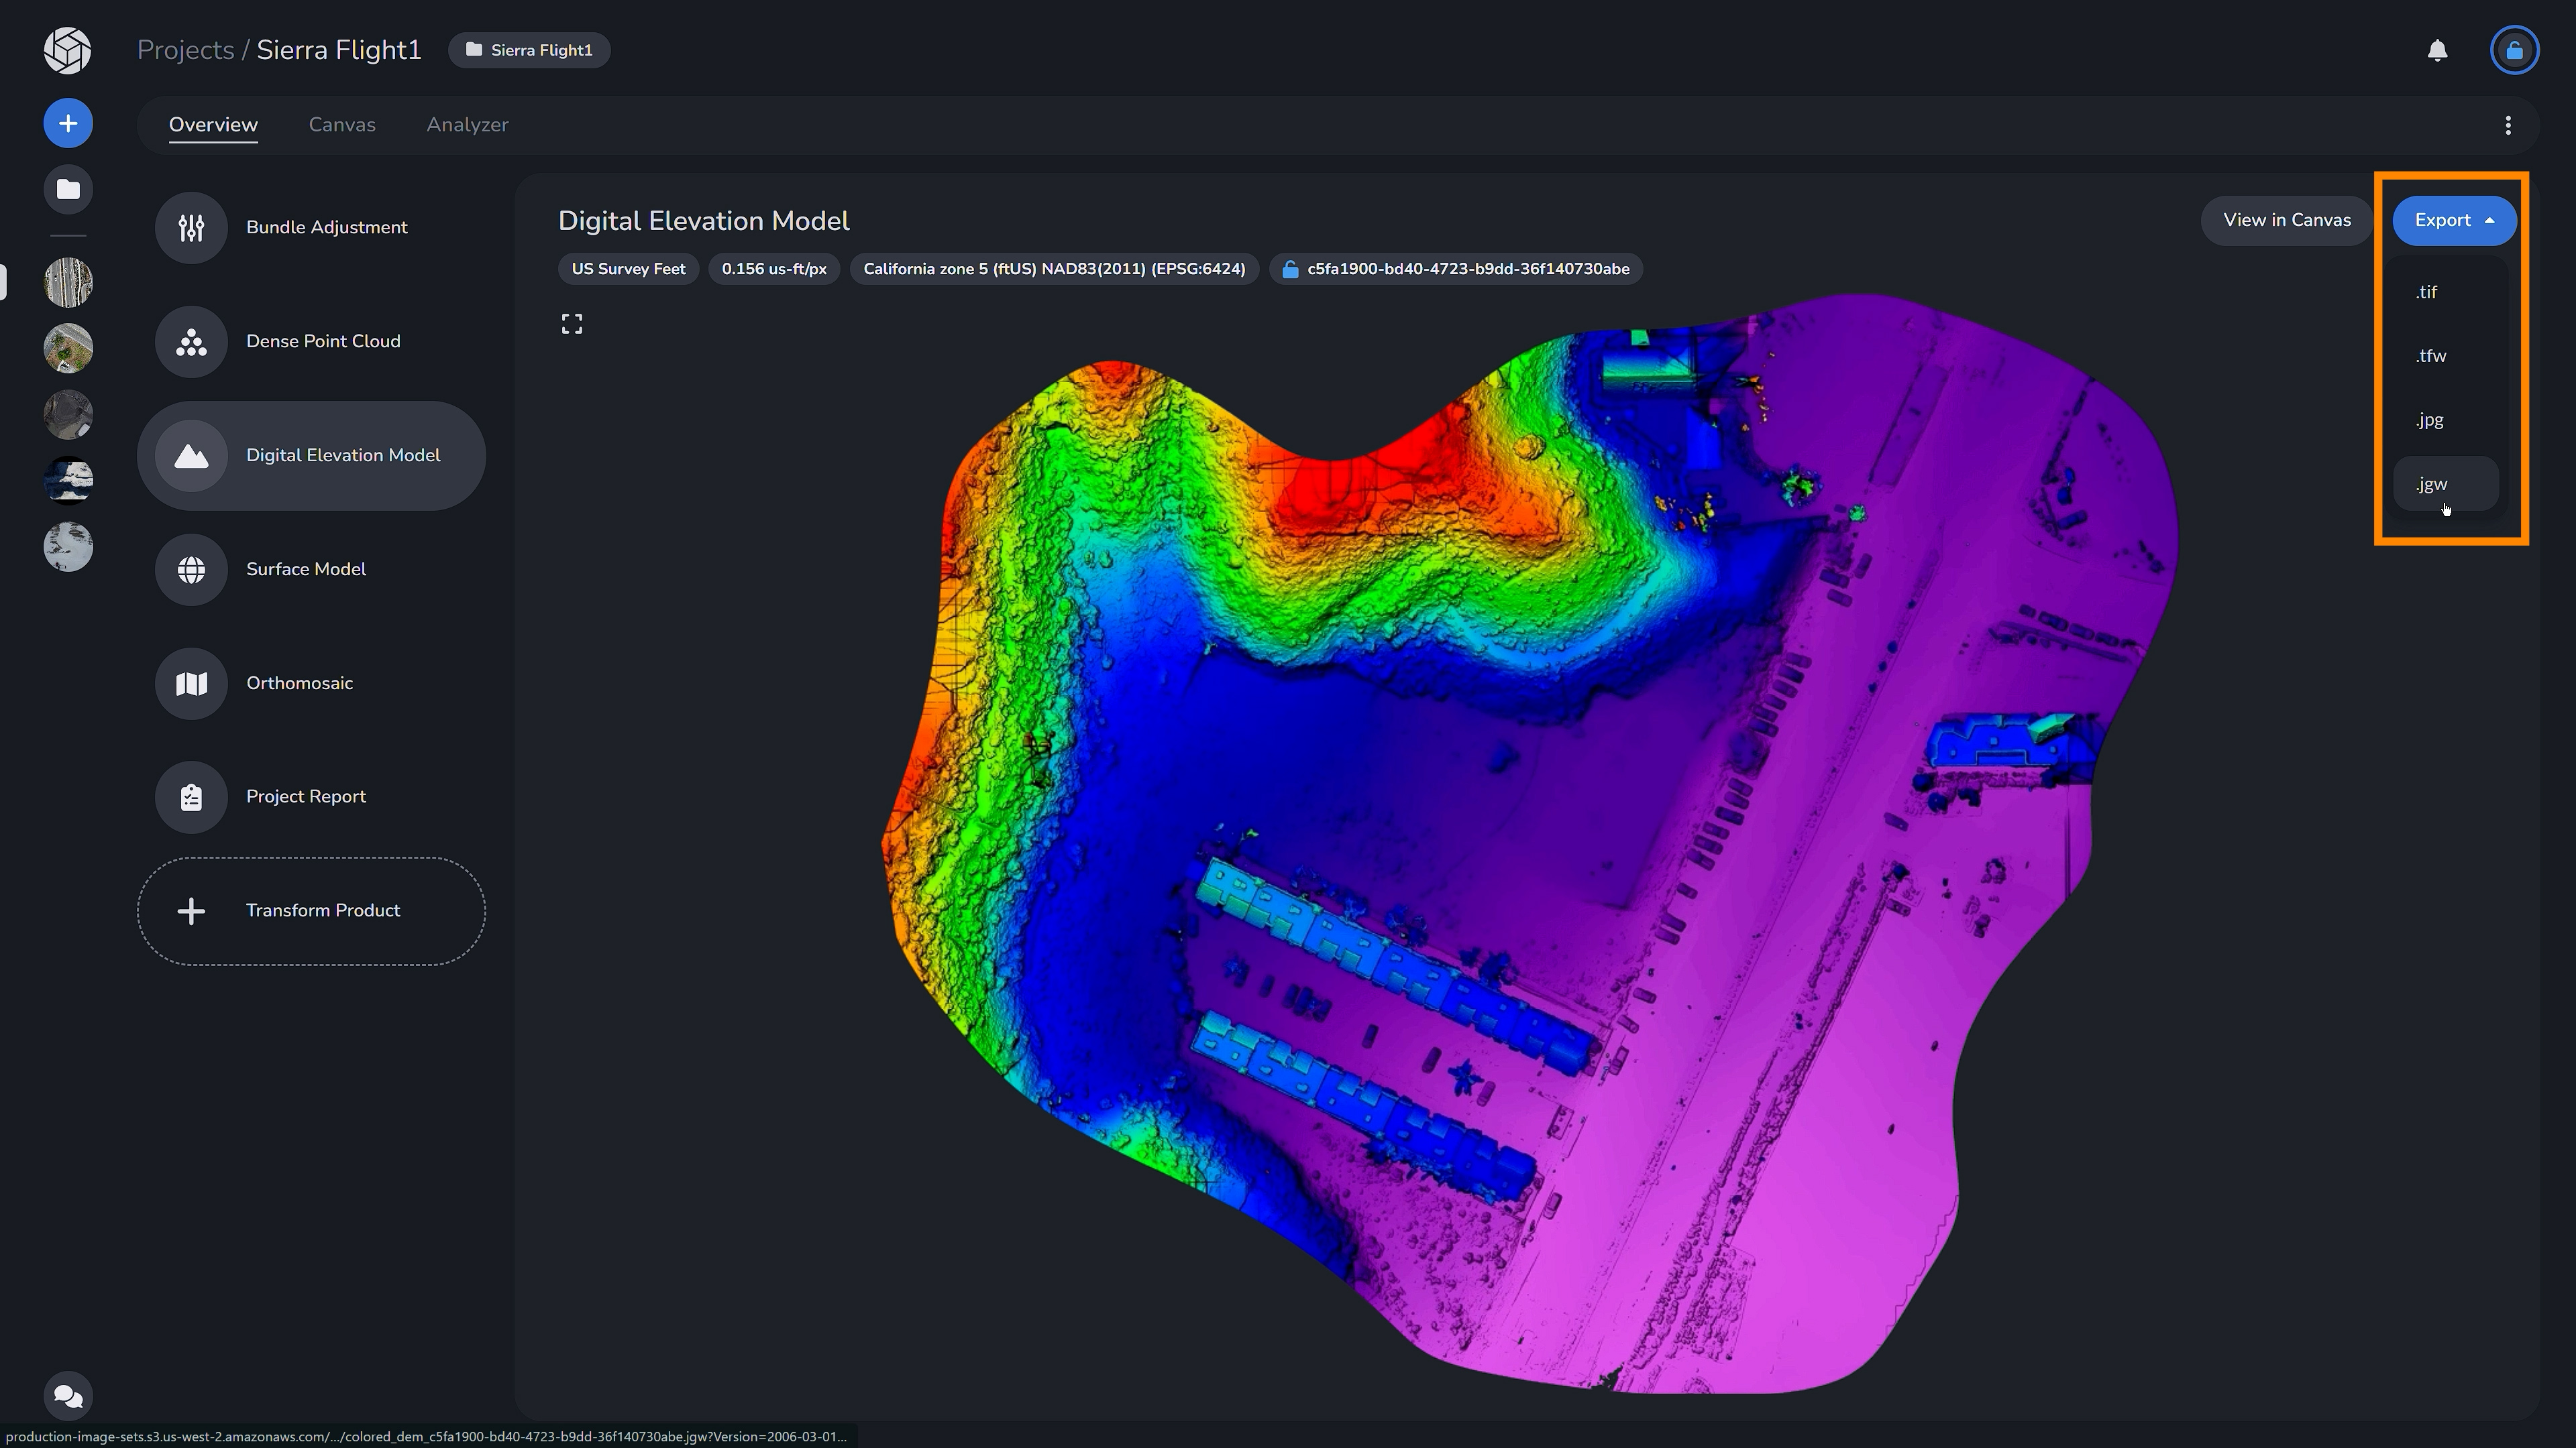Screen dimensions: 2576x1448
Task: Toggle fullscreen view of elevation model
Action: [571, 324]
